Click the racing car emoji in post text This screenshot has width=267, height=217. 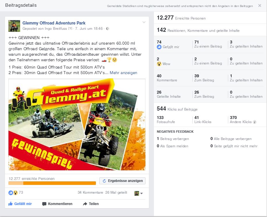coord(104,60)
